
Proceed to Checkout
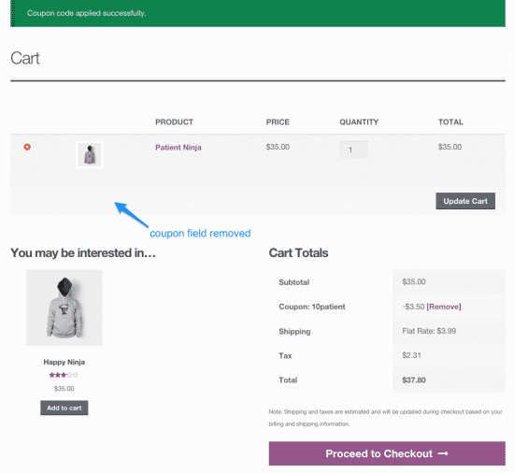[387, 453]
